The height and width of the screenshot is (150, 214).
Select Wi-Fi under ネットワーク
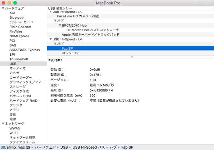point(14,133)
